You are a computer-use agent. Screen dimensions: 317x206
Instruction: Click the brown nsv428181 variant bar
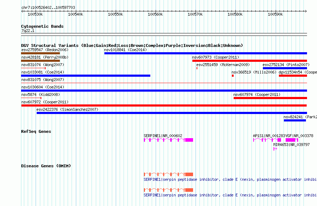click(41, 61)
